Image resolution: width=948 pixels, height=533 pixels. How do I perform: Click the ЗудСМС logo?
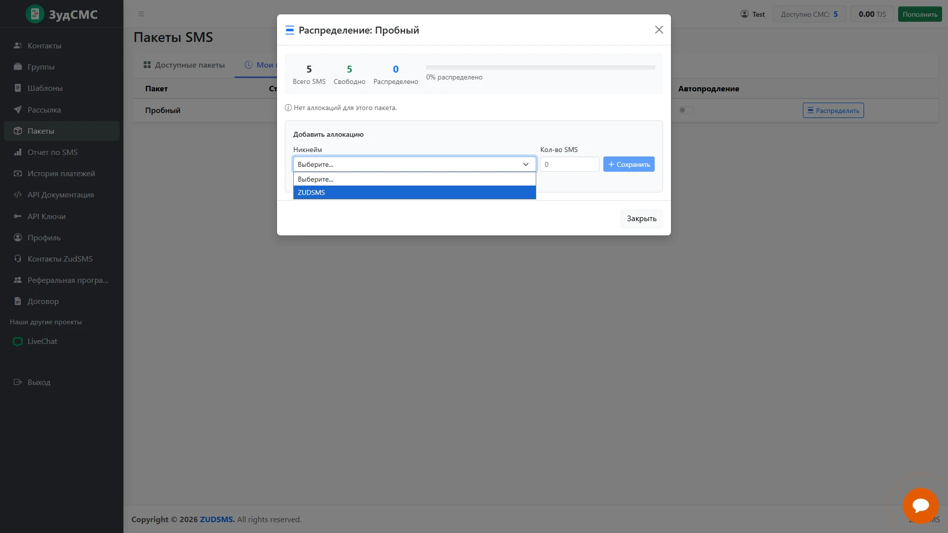[x=62, y=14]
